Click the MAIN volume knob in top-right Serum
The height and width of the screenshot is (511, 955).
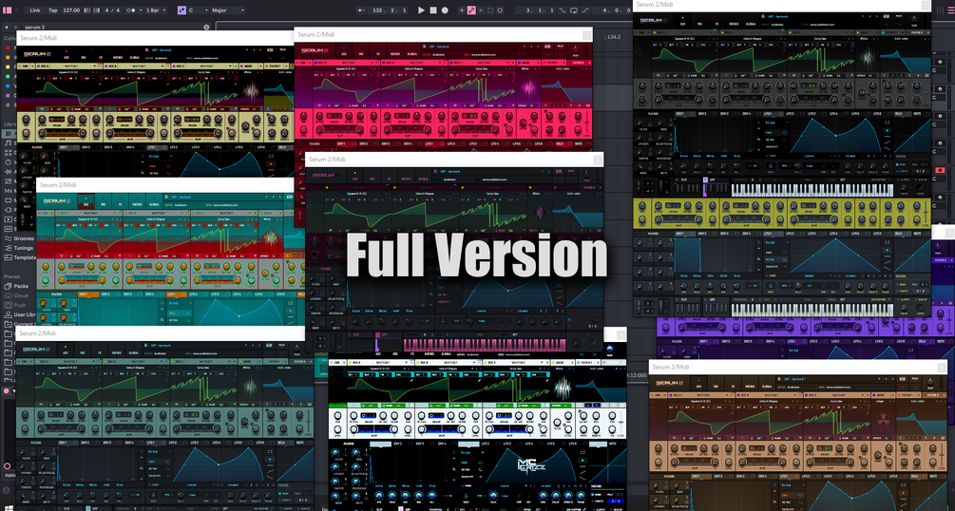click(914, 19)
